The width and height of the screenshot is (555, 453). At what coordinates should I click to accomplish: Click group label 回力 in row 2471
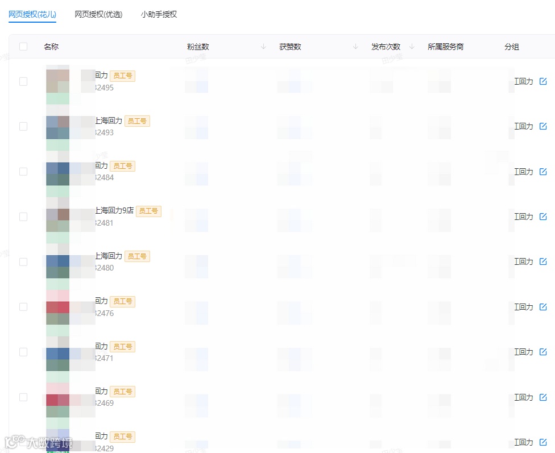click(524, 352)
